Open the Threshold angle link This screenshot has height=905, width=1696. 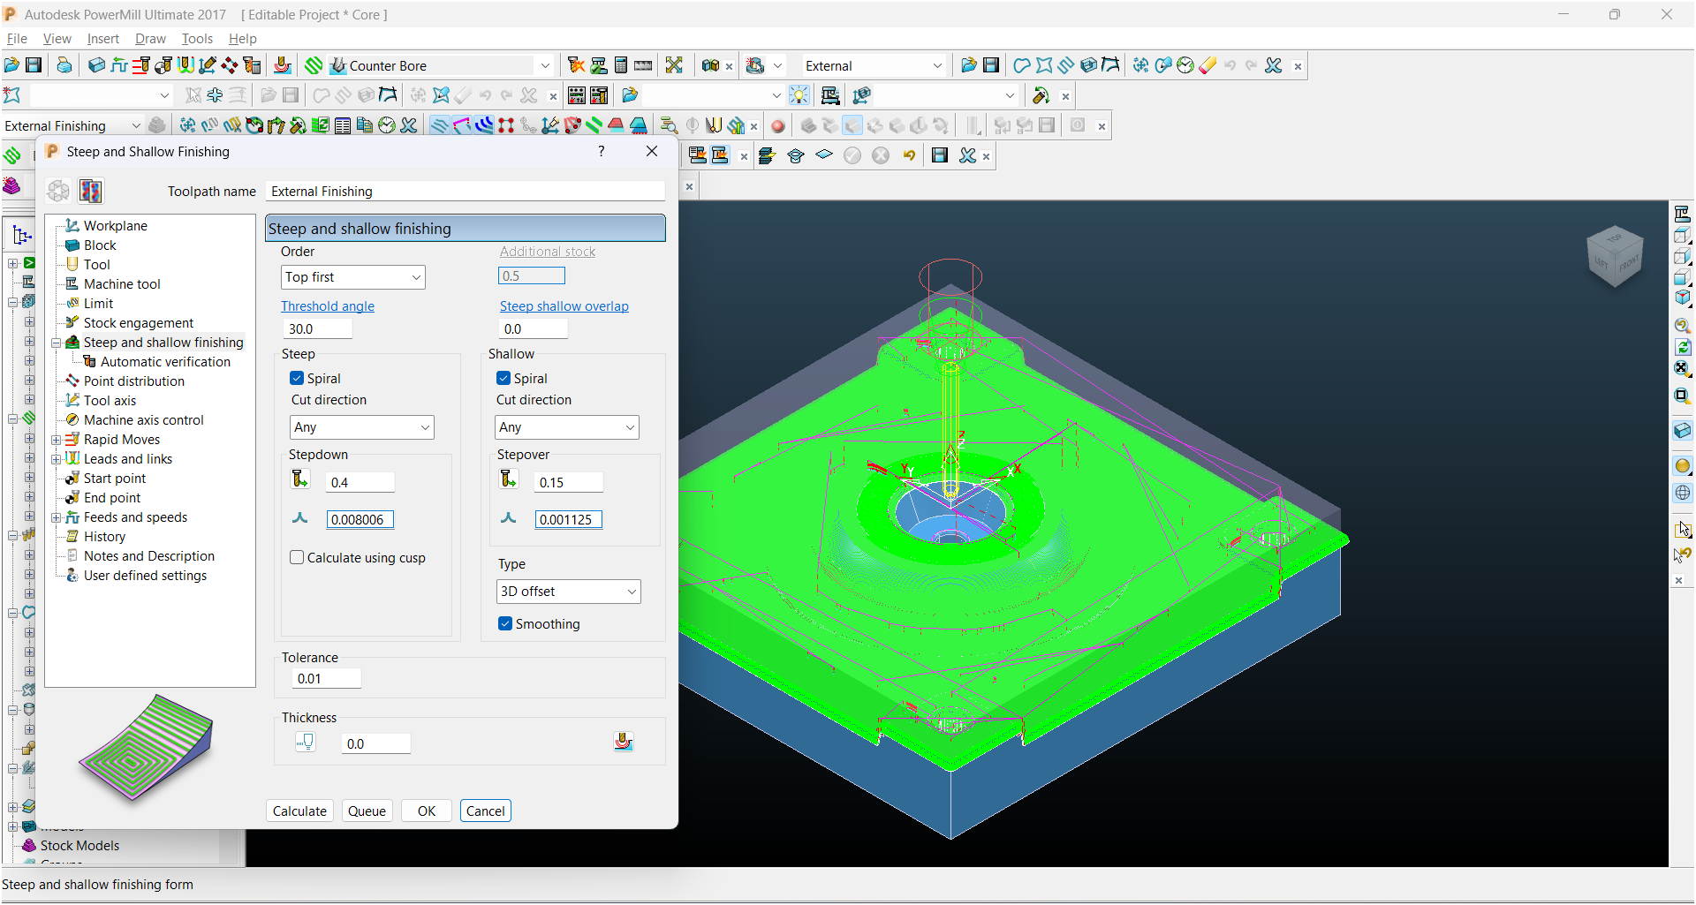[x=328, y=306]
